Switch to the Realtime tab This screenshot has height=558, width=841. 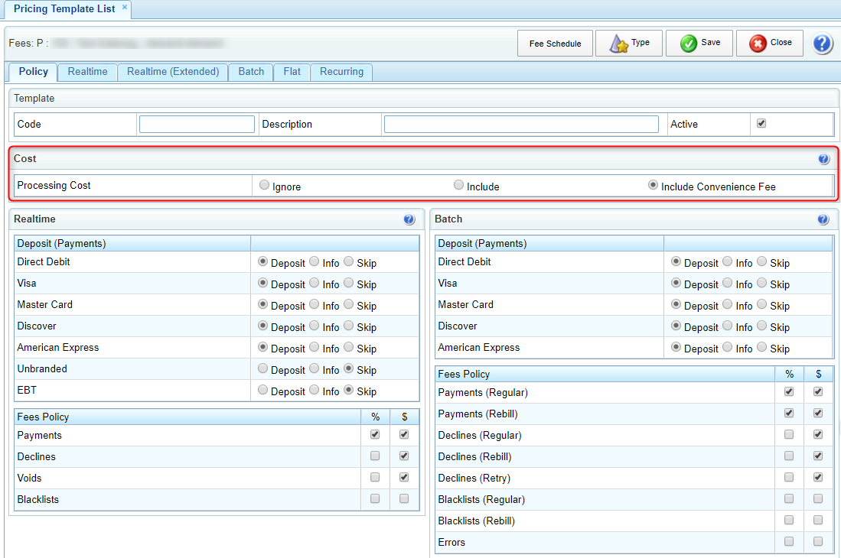87,72
